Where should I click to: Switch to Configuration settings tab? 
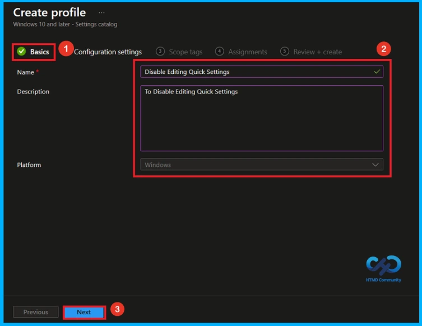point(108,52)
